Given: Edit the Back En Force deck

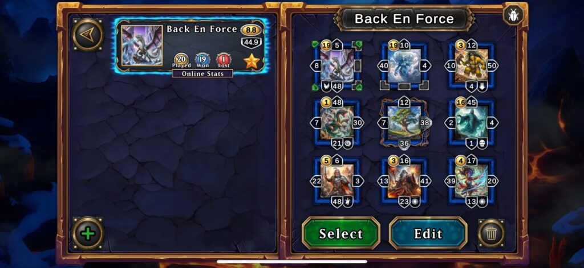Looking at the screenshot, I should coord(428,233).
